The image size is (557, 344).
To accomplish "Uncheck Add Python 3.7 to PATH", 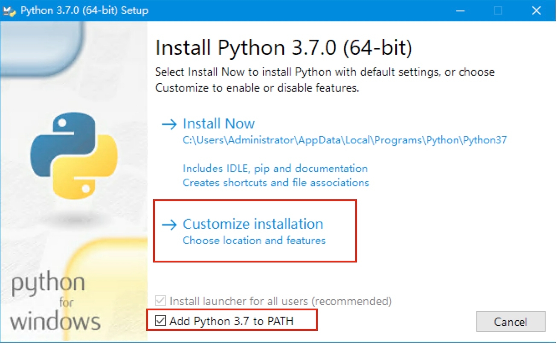I will (161, 321).
